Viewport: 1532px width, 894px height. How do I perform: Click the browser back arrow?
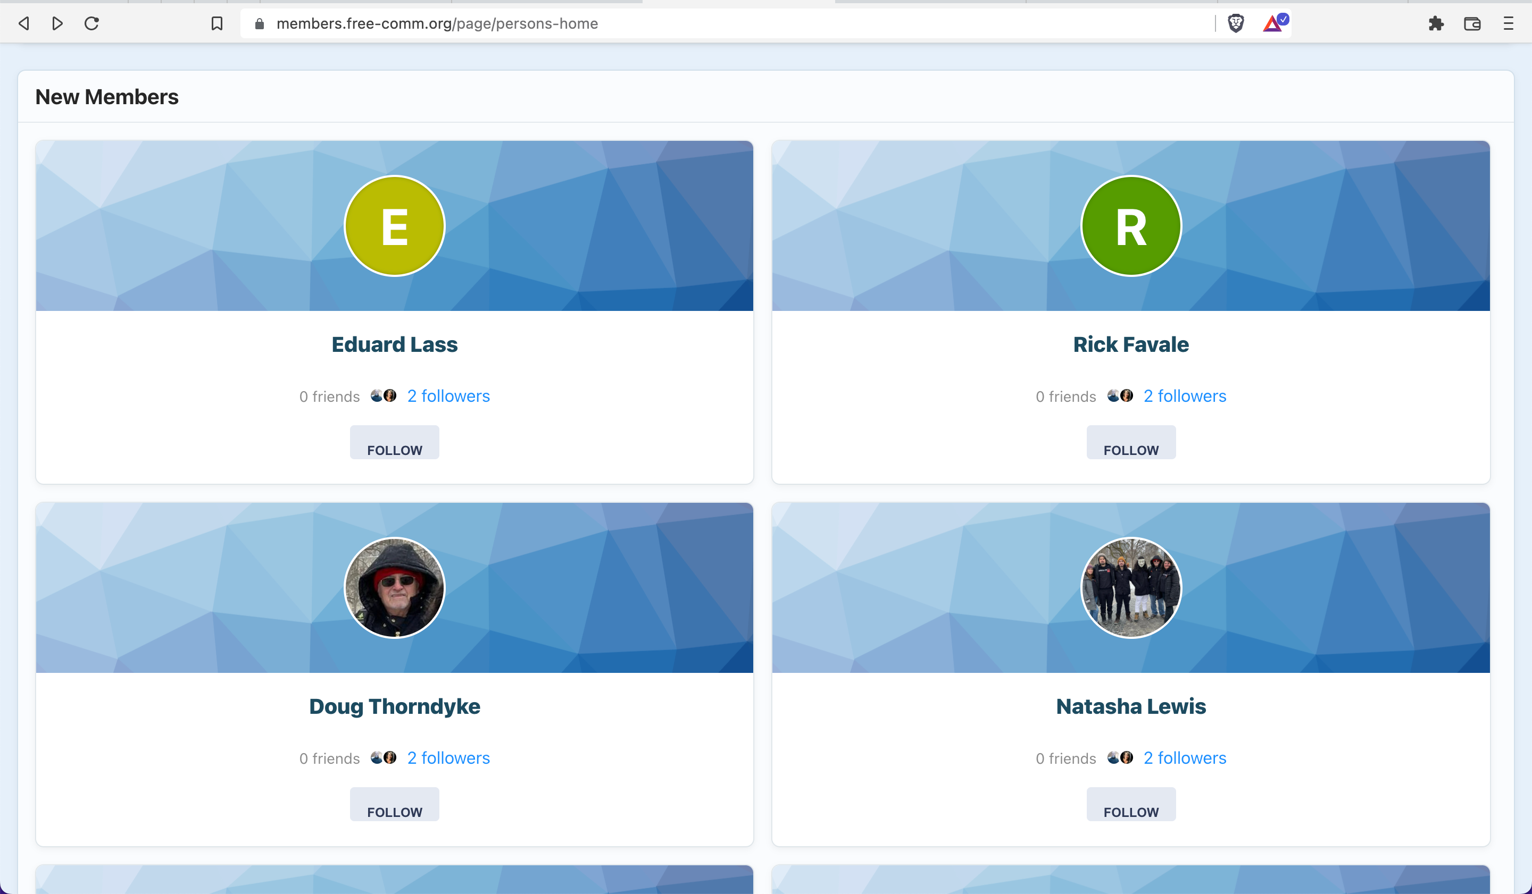(x=24, y=24)
